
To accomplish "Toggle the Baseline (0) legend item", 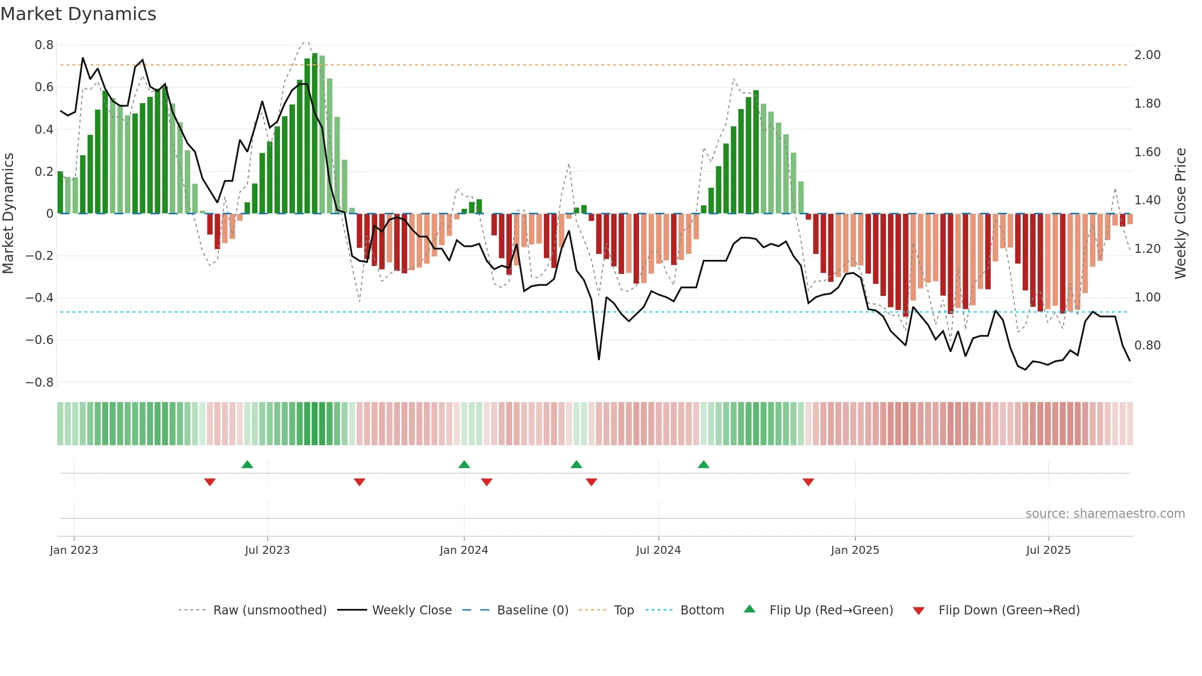I will [x=515, y=610].
